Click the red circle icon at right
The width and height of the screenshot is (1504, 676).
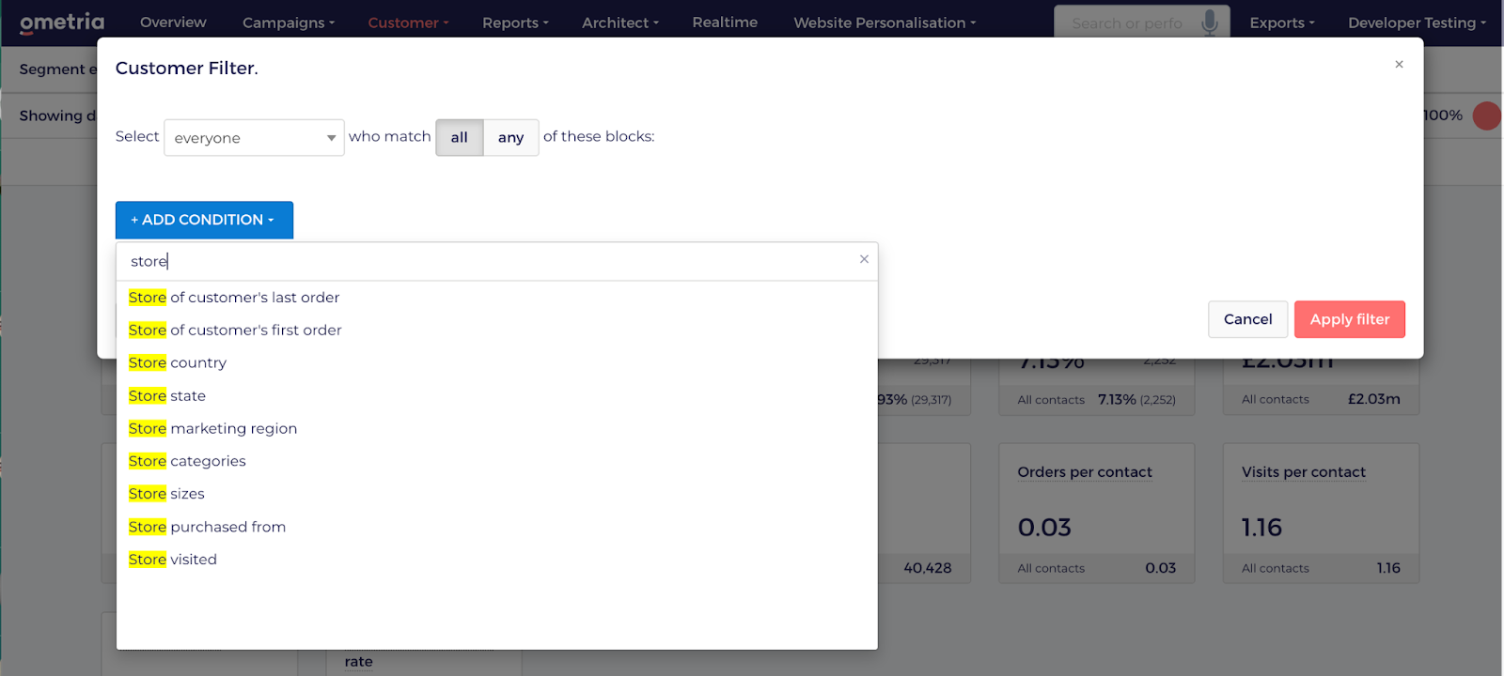pyautogui.click(x=1486, y=115)
